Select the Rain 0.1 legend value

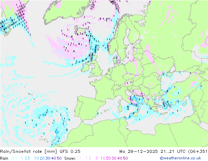14,158
